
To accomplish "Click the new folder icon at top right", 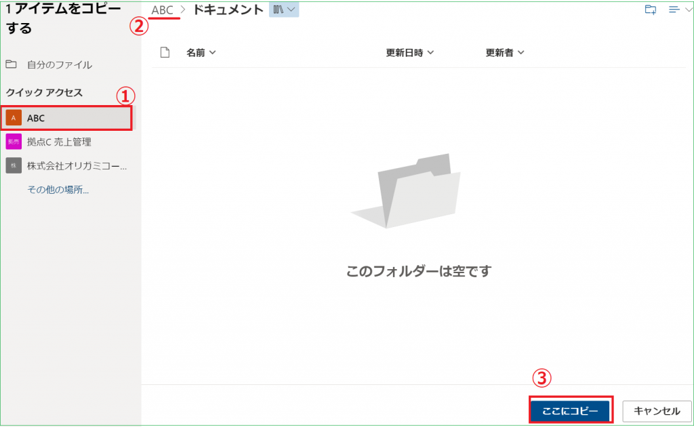I will 650,9.
